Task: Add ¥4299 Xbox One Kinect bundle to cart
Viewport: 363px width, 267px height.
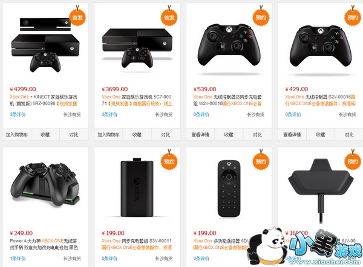Action: (17, 135)
